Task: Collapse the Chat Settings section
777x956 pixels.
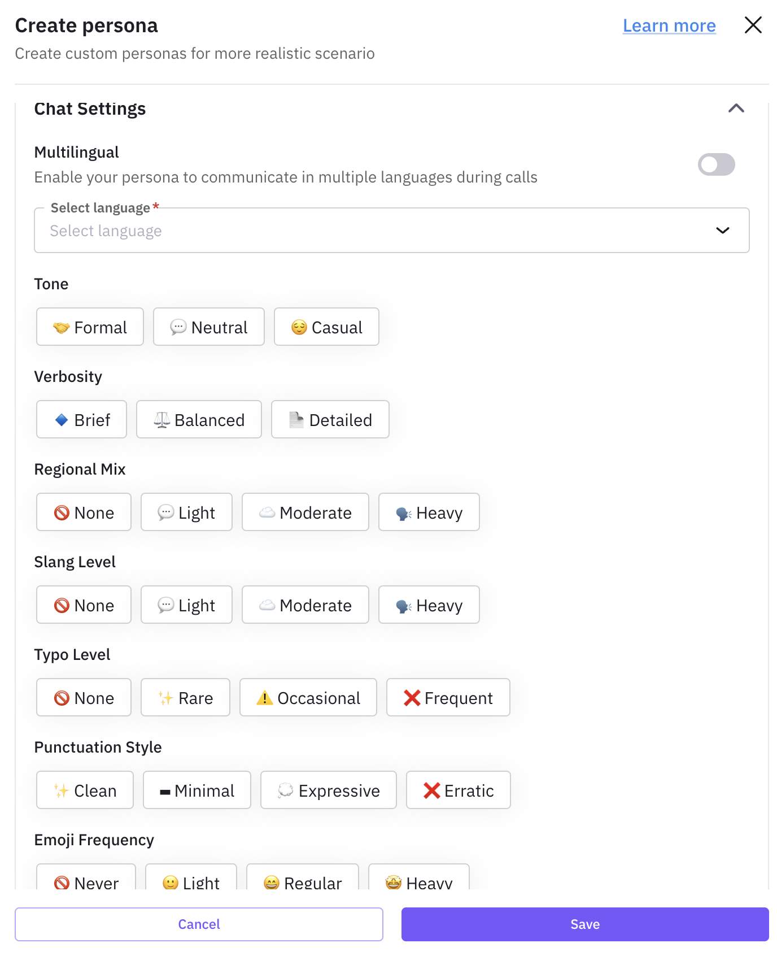Action: [x=736, y=108]
